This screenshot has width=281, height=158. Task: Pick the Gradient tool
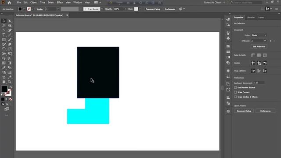[x=10, y=63]
